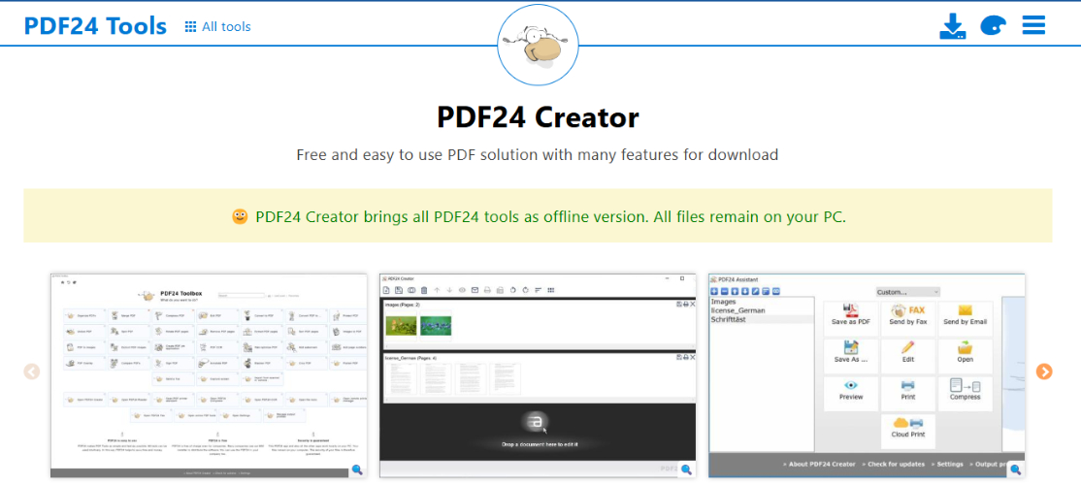Click the grid view icon in Creator toolbar
Screen dimensions: 1081x485
pos(551,291)
